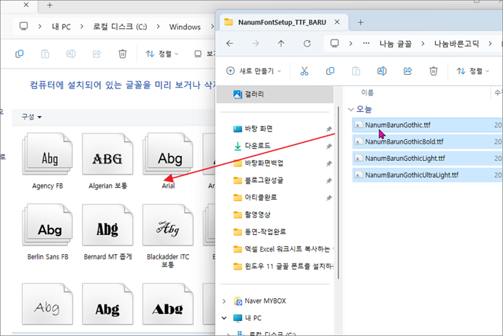Click Share icon in Fonts window toolbar
503x336 pixels.
pos(97,53)
